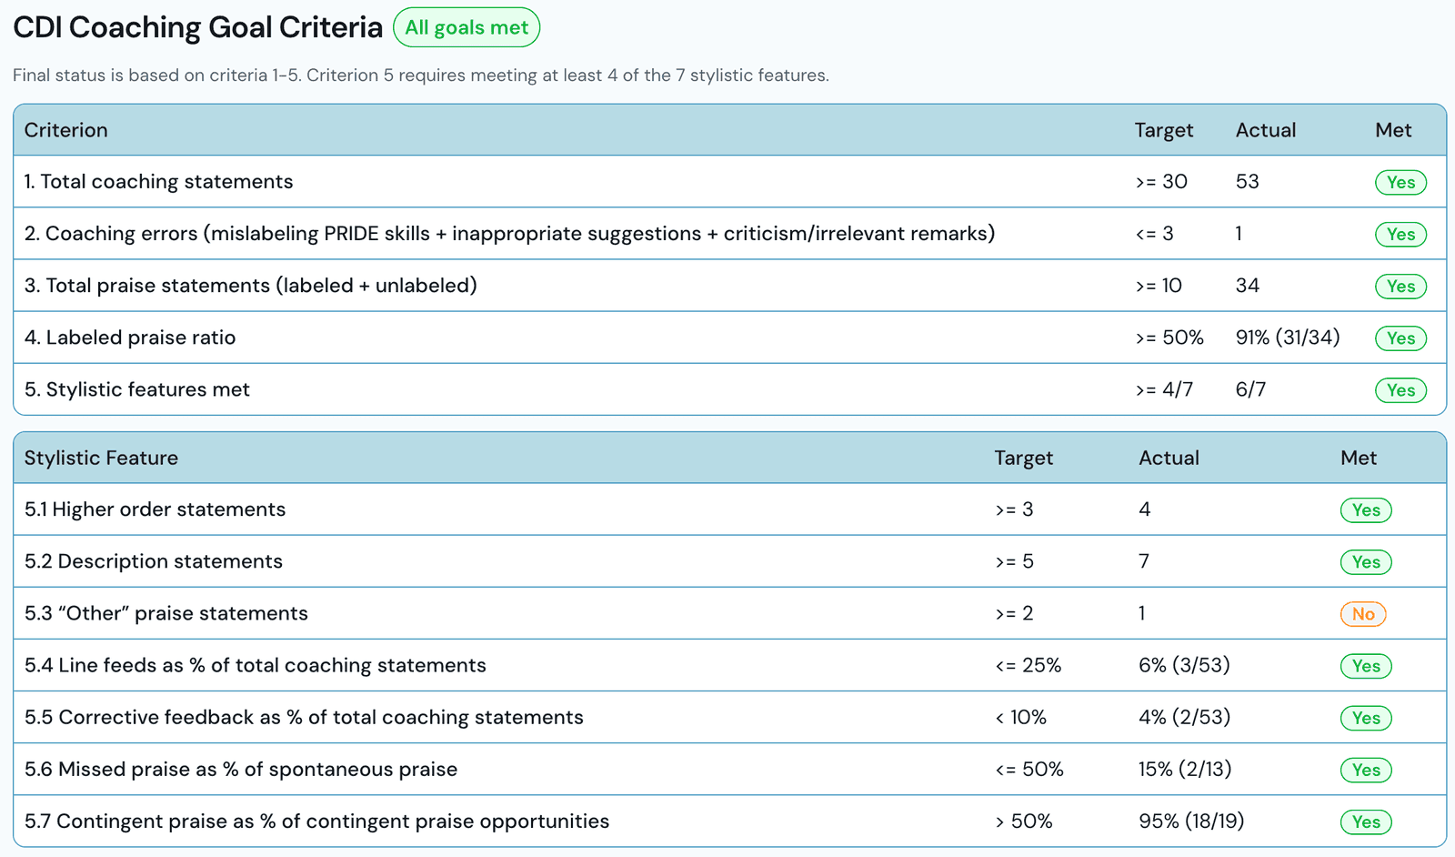This screenshot has height=857, width=1455.
Task: Select the Yes badge for Total coaching statements
Action: coord(1400,182)
